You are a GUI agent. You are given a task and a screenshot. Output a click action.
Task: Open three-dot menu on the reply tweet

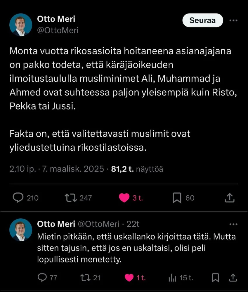[x=233, y=224]
